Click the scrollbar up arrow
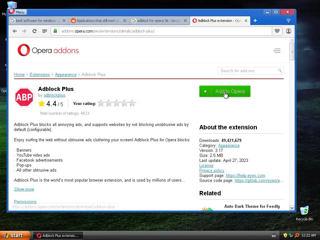The height and width of the screenshot is (240, 320). pyautogui.click(x=292, y=40)
